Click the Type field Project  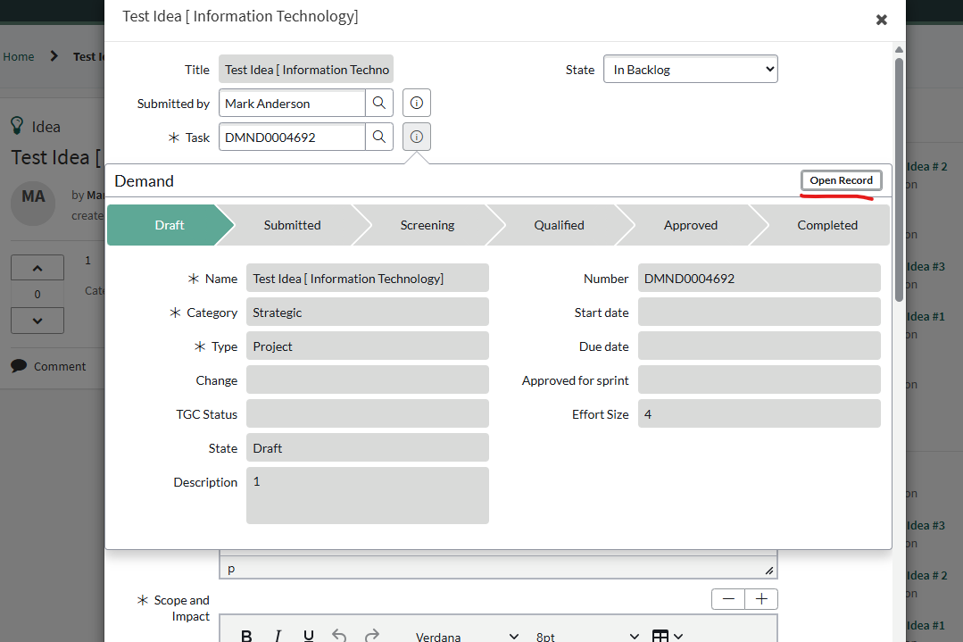click(x=368, y=346)
